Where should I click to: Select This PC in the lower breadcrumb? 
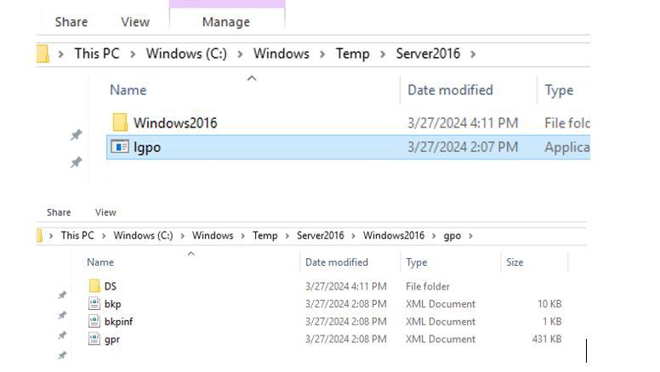(x=77, y=235)
